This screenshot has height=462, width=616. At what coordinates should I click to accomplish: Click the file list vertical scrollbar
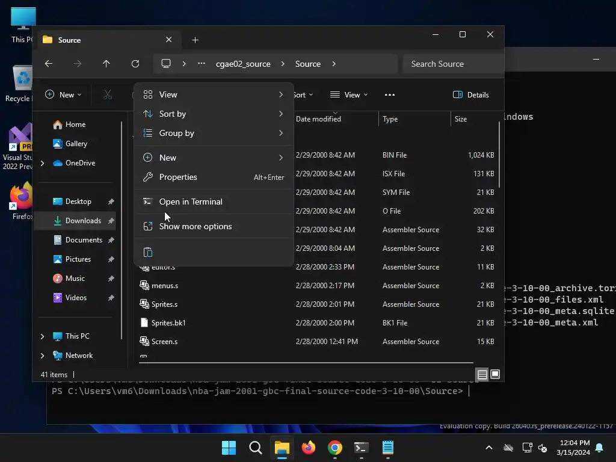(499, 155)
